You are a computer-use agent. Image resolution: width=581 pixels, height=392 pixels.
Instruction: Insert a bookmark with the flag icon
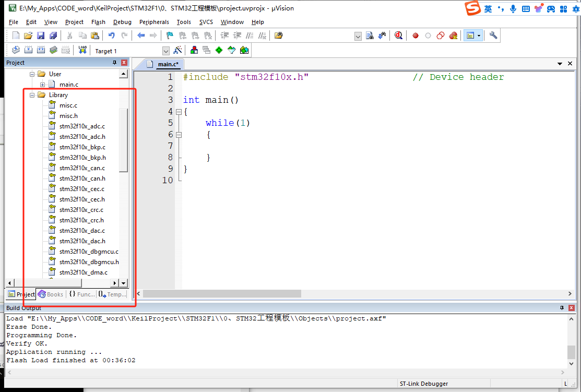point(170,35)
